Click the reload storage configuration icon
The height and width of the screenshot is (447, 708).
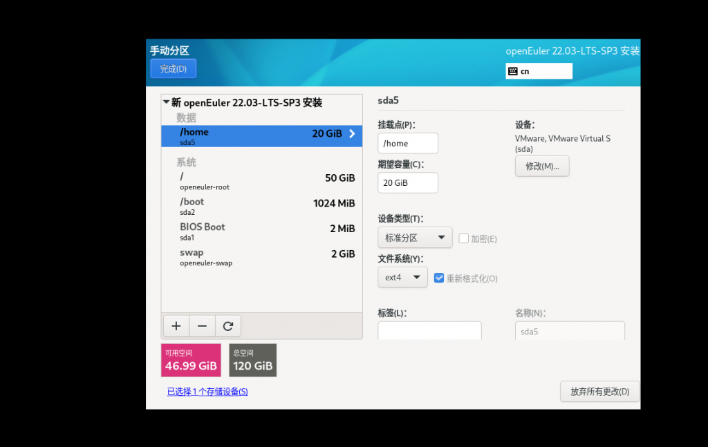[x=228, y=325]
